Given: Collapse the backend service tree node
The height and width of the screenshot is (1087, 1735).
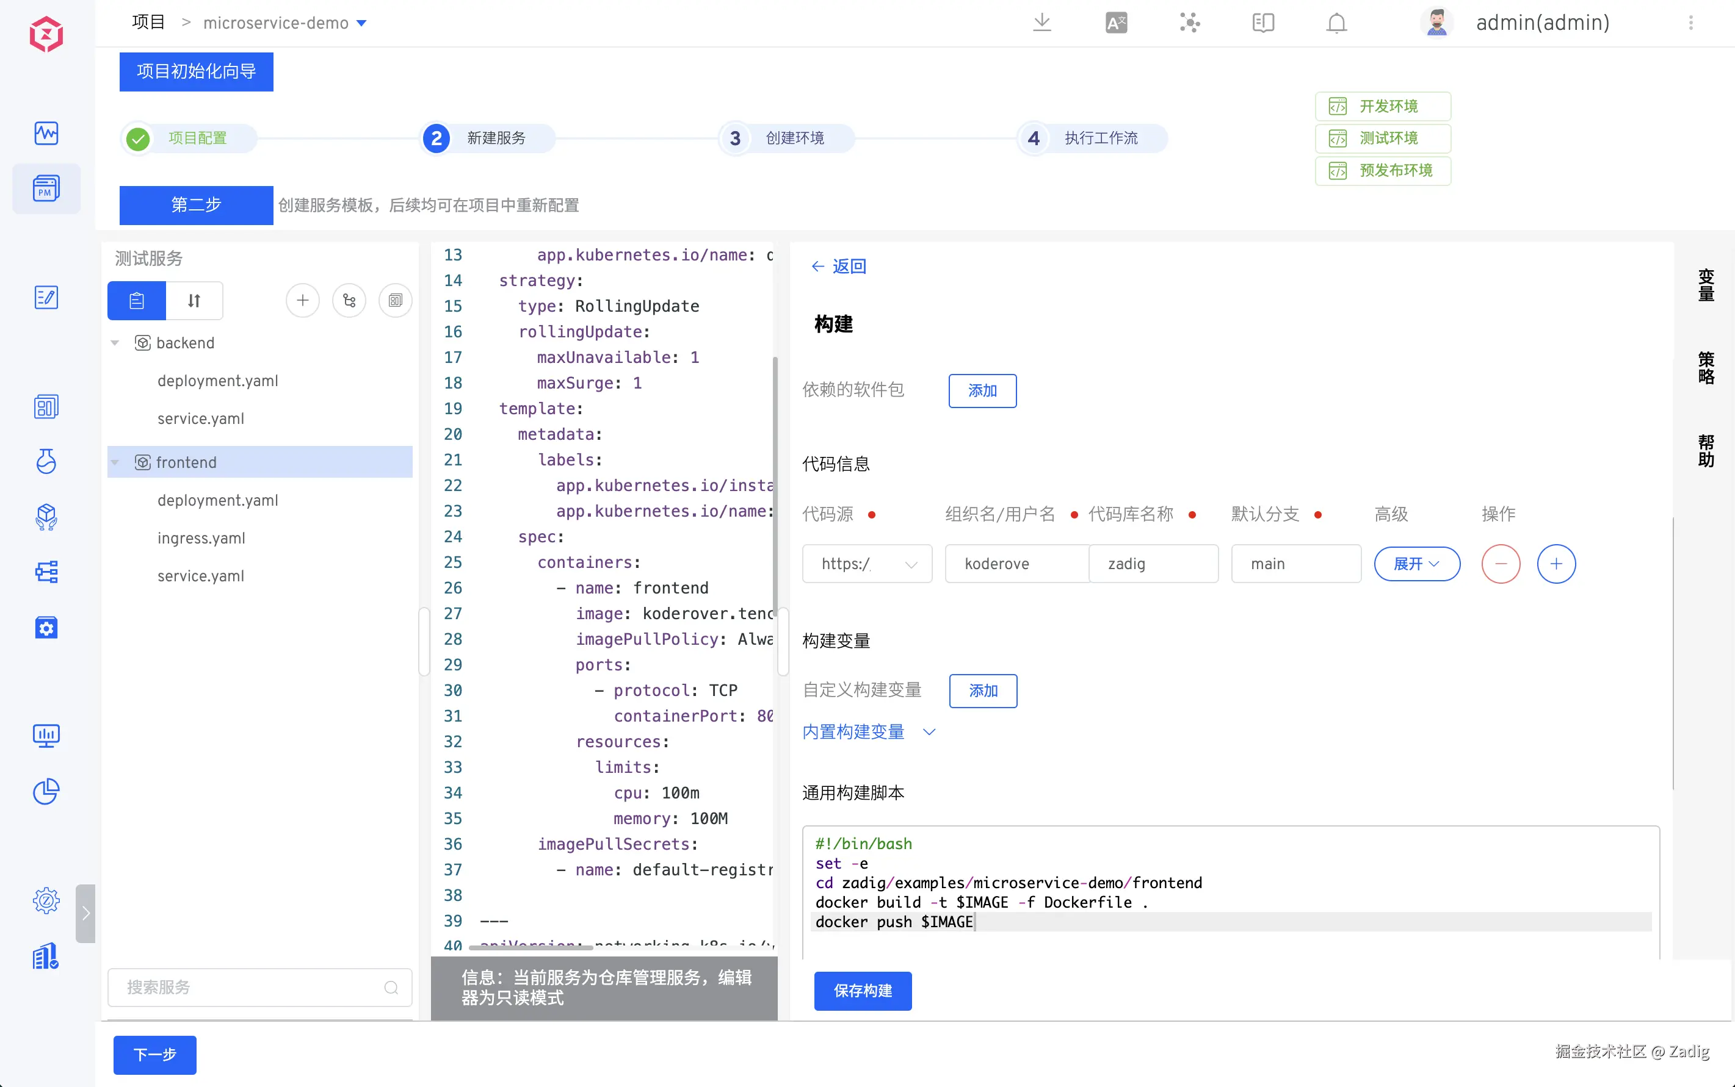Looking at the screenshot, I should (115, 343).
